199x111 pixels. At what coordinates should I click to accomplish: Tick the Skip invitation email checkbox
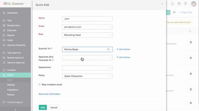coord(39,84)
